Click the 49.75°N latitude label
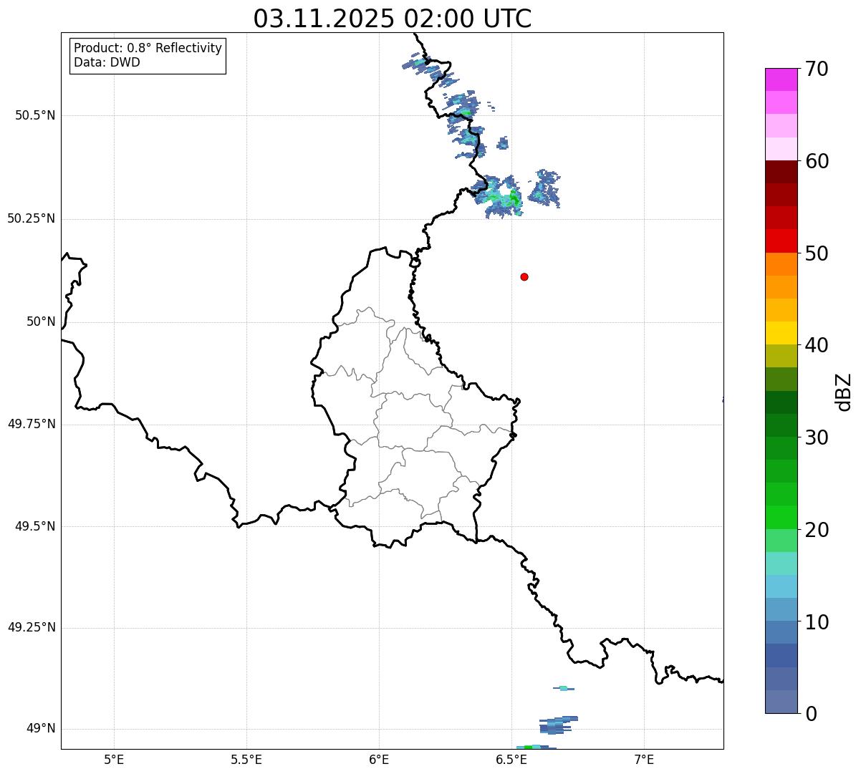Image resolution: width=861 pixels, height=774 pixels. [x=32, y=424]
